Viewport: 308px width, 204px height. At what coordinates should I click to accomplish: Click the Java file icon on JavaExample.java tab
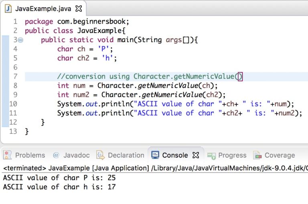[x=8, y=9]
